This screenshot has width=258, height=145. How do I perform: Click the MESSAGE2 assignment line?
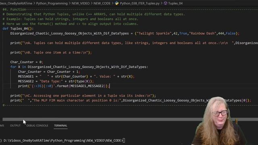pyautogui.click(x=56, y=81)
